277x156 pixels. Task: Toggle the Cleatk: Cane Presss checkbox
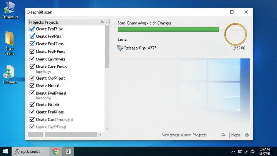tap(32, 67)
